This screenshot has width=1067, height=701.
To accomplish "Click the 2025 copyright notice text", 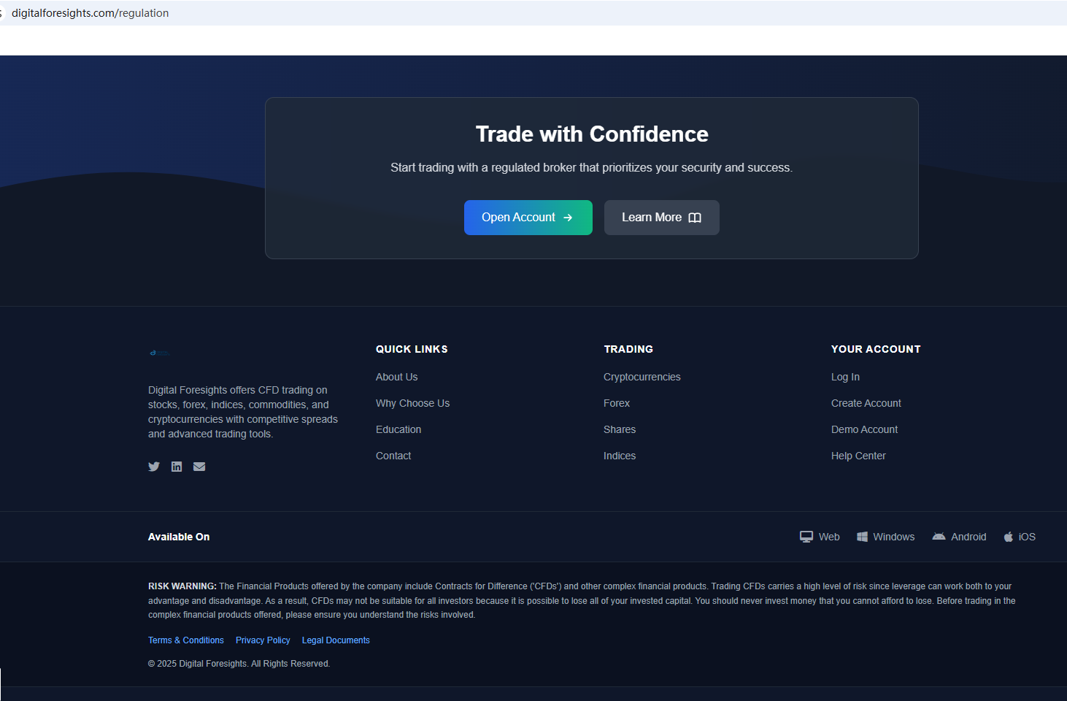I will coord(239,664).
